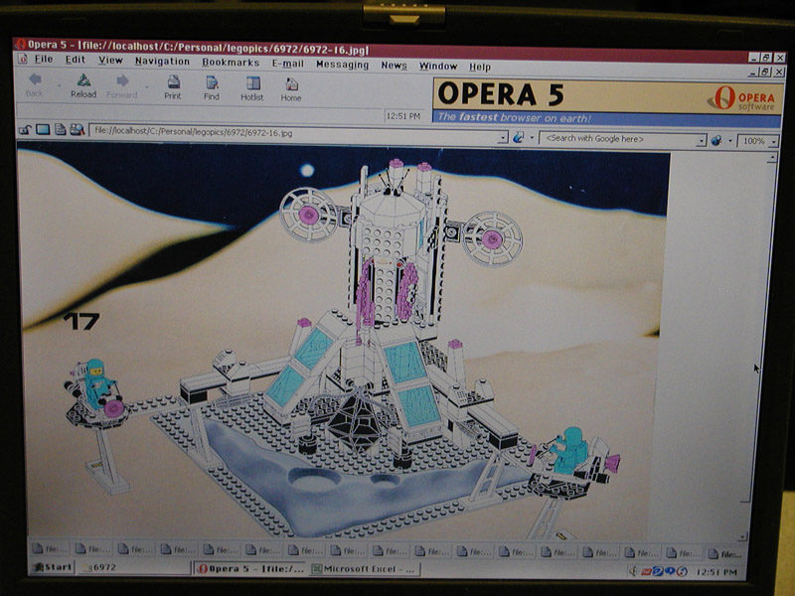The height and width of the screenshot is (596, 795).
Task: Click the Print icon in toolbar
Action: click(173, 82)
